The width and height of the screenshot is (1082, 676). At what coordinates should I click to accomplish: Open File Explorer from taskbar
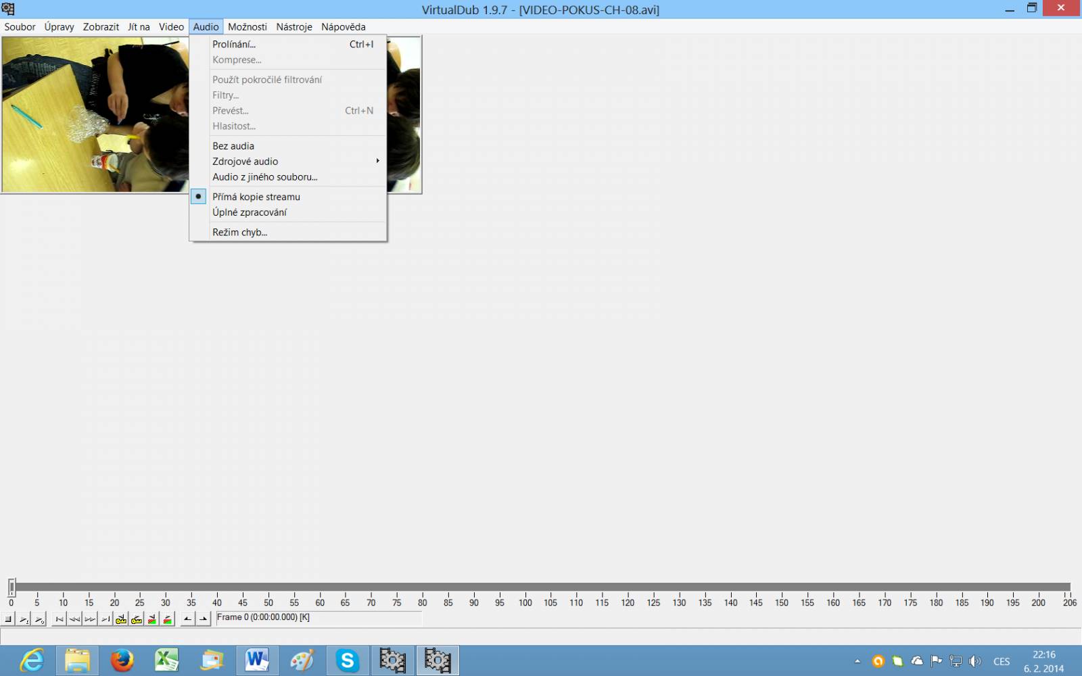pyautogui.click(x=77, y=660)
